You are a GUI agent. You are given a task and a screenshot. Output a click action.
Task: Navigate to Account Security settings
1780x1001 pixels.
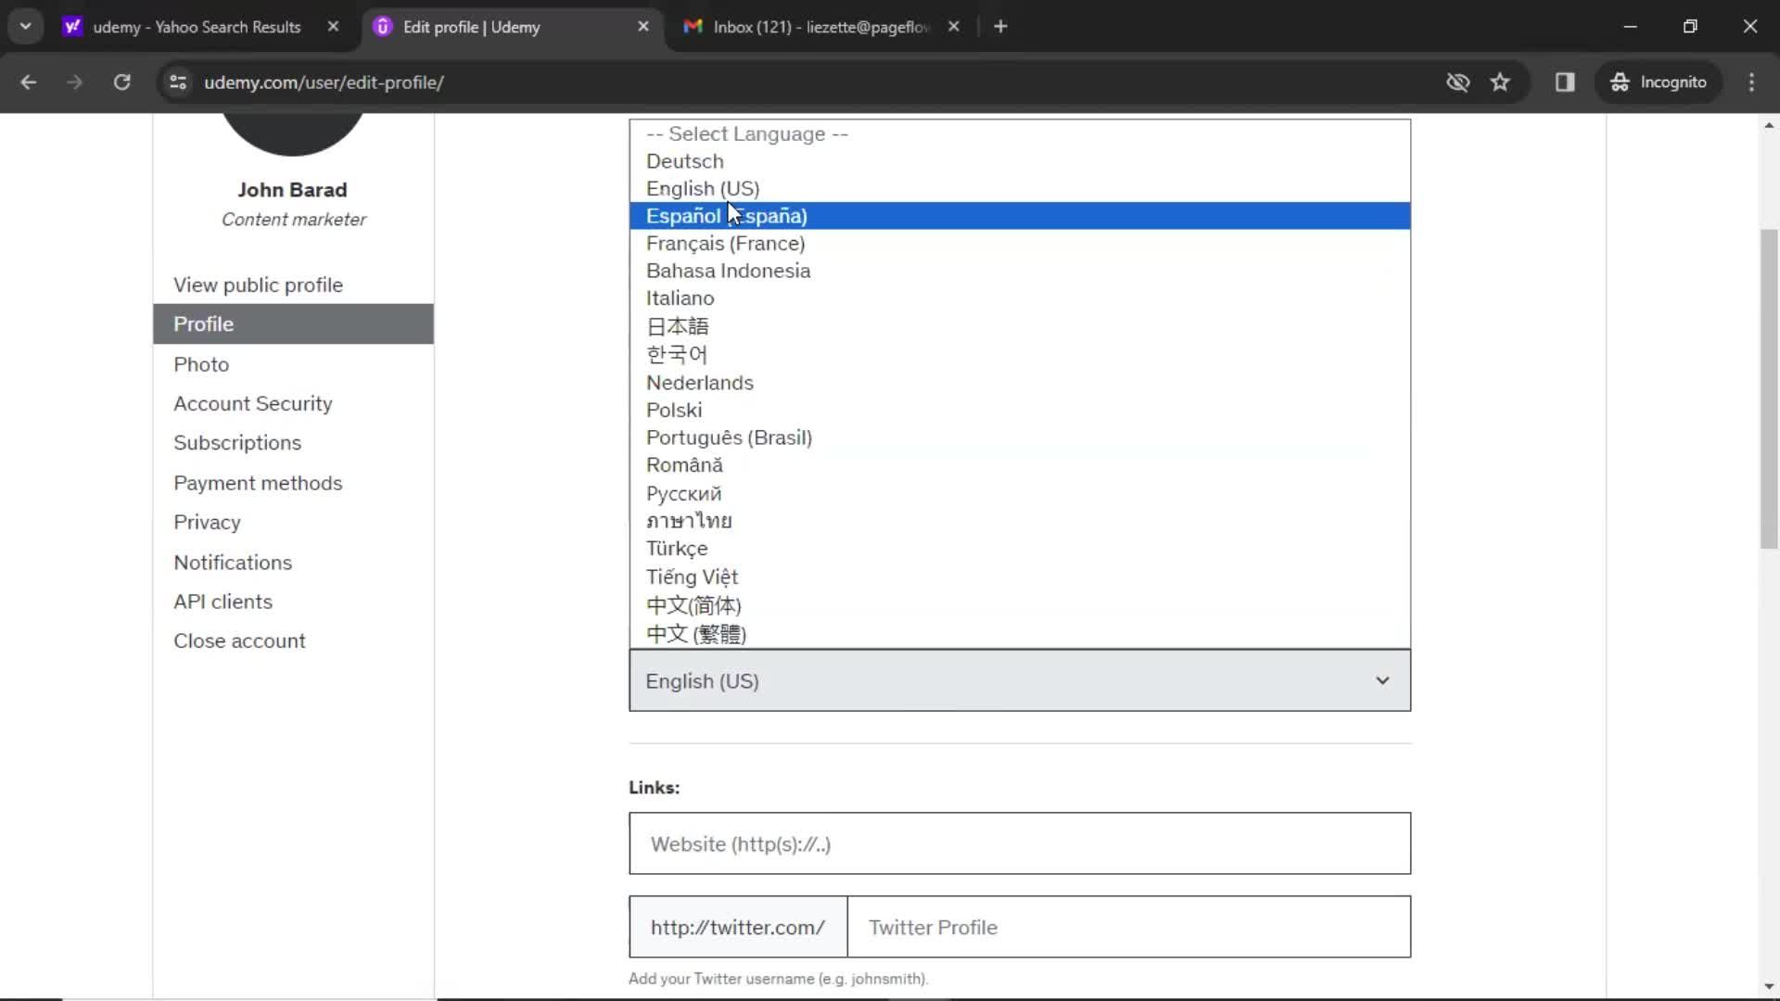click(x=253, y=403)
